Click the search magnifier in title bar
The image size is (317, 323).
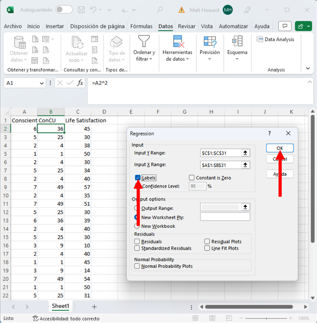[159, 10]
